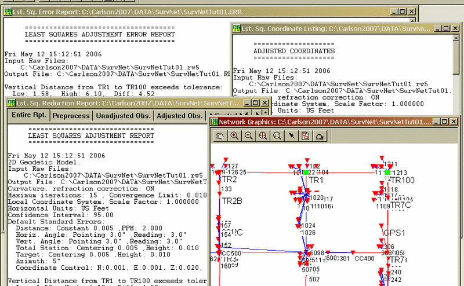This screenshot has width=464, height=286.
Task: Click 'Default Standard Errors:' line
Action: 56,222
